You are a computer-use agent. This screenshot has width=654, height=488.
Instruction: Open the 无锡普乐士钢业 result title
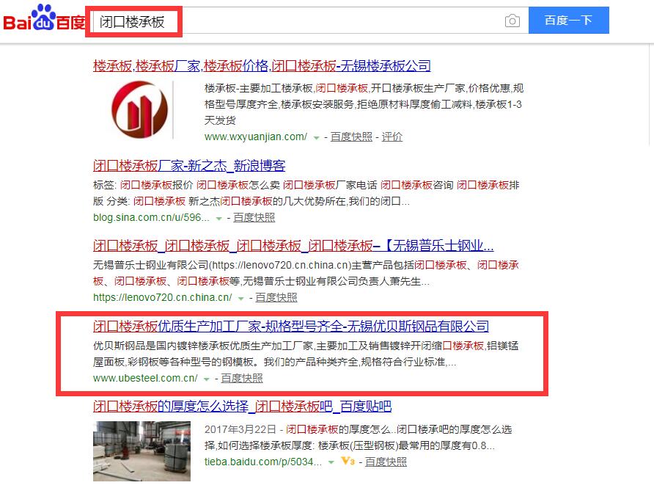293,245
